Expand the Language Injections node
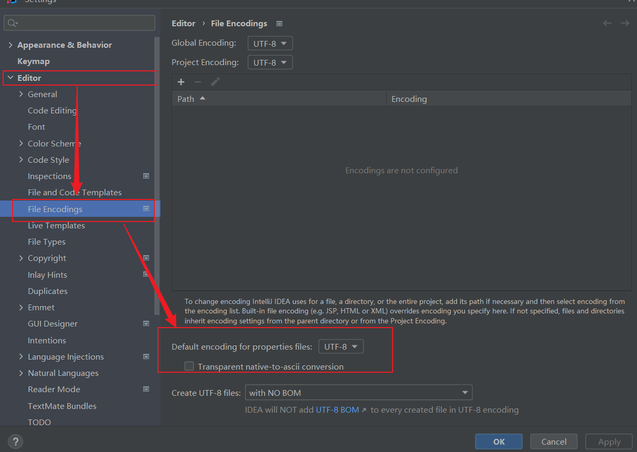Viewport: 637px width, 452px height. click(21, 356)
